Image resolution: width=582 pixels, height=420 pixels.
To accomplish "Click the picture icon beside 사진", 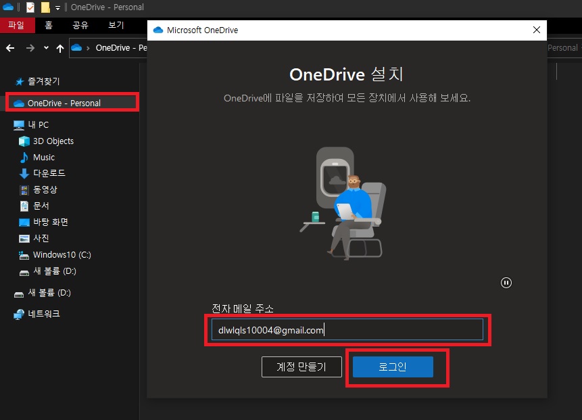I will [x=24, y=239].
